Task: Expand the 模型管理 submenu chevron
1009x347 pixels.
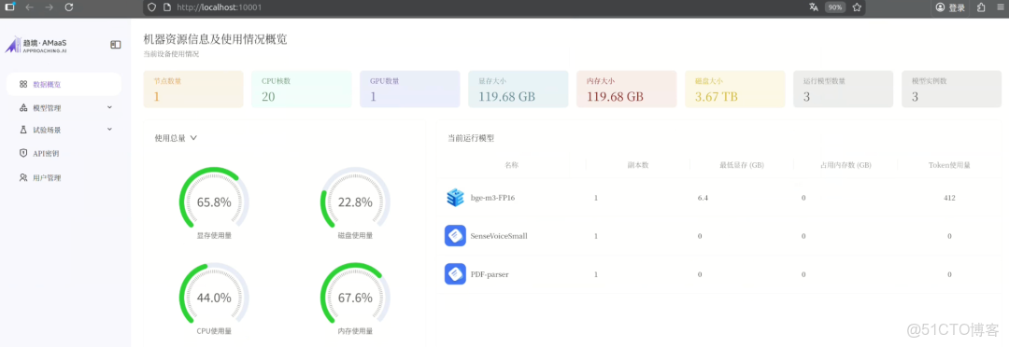Action: 109,107
